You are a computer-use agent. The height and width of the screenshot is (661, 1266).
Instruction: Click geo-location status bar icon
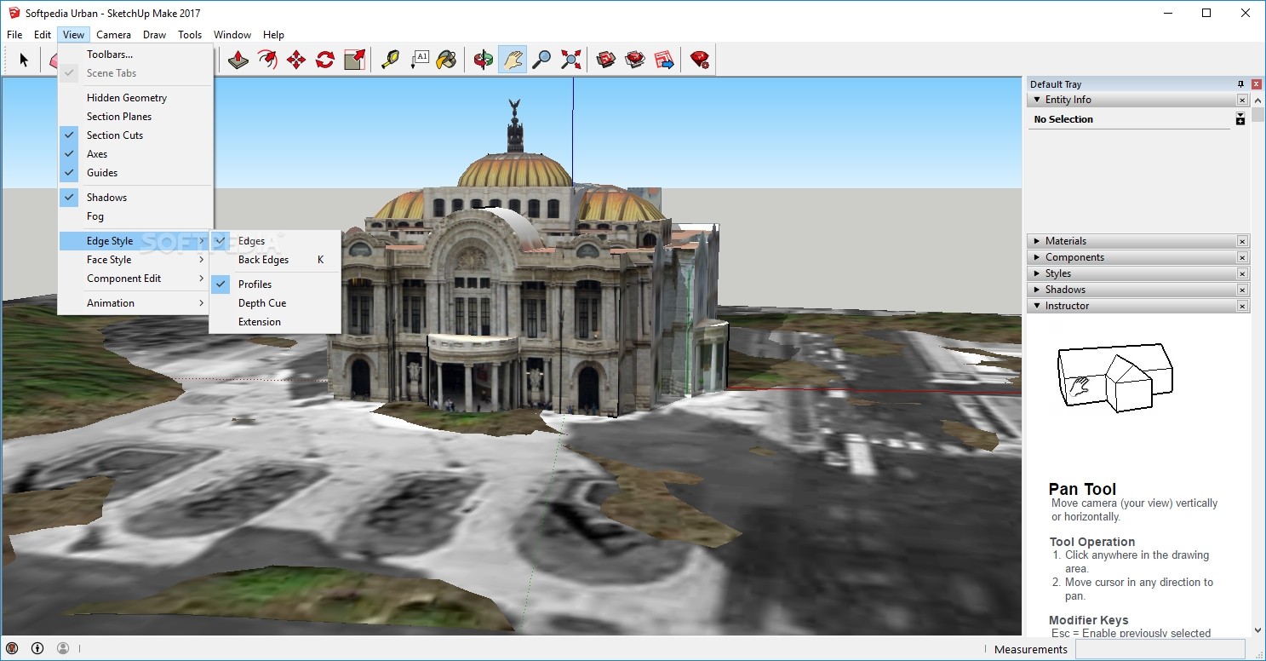(12, 648)
